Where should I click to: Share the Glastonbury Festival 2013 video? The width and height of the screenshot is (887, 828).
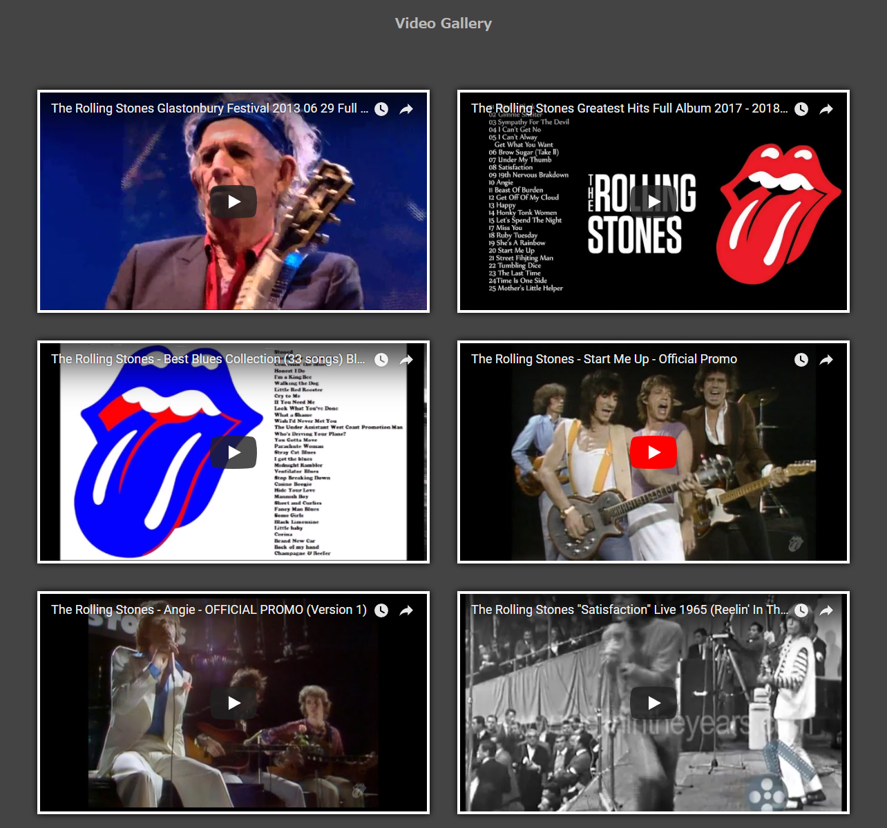tap(406, 109)
